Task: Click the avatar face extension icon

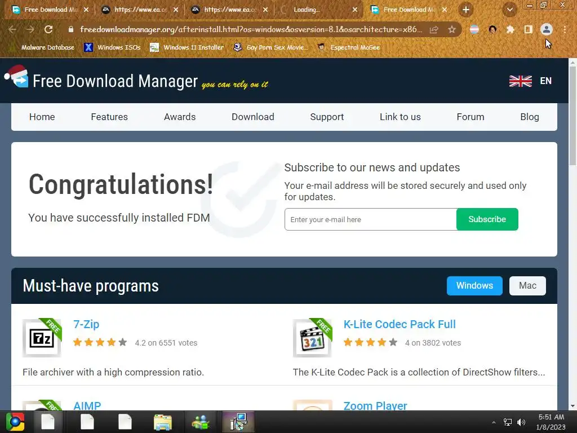Action: (x=492, y=29)
